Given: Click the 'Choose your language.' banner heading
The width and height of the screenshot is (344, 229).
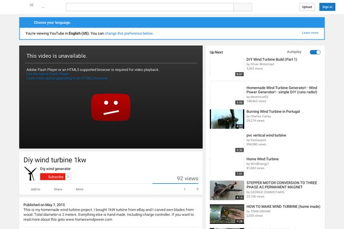Looking at the screenshot, I should [52, 22].
